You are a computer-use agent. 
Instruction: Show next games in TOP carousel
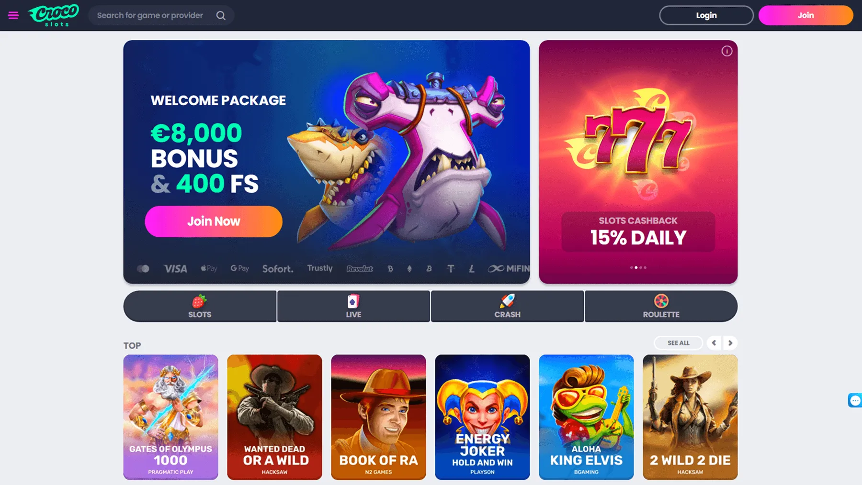[x=730, y=343]
